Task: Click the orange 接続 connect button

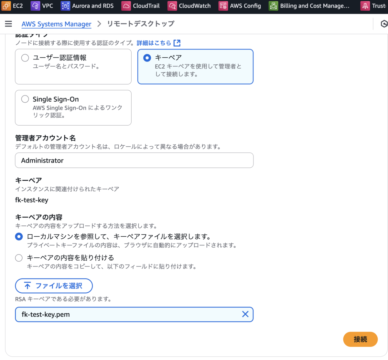Action: (360, 339)
